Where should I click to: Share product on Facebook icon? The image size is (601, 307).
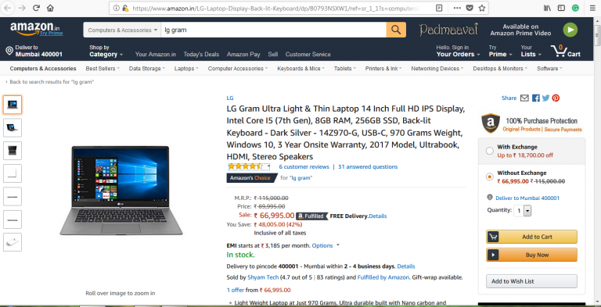[536, 98]
